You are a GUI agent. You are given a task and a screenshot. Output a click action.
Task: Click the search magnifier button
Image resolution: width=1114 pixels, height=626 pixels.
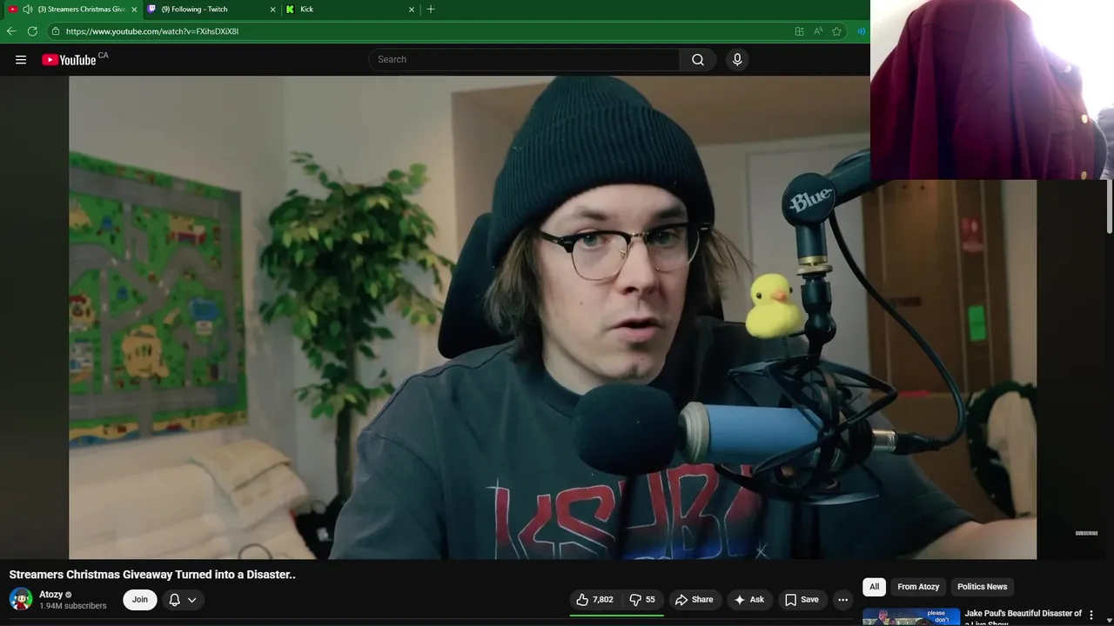(x=698, y=60)
